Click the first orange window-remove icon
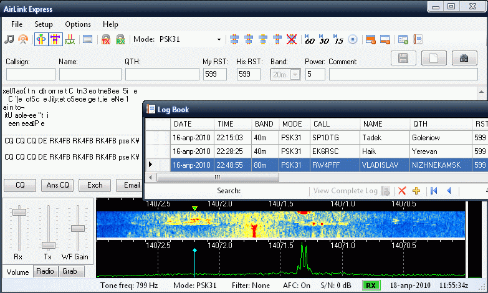 (x=371, y=39)
